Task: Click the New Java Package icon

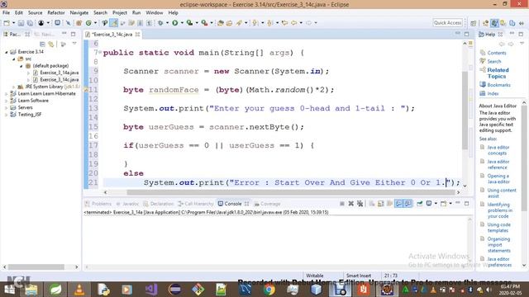Action: coord(79,23)
